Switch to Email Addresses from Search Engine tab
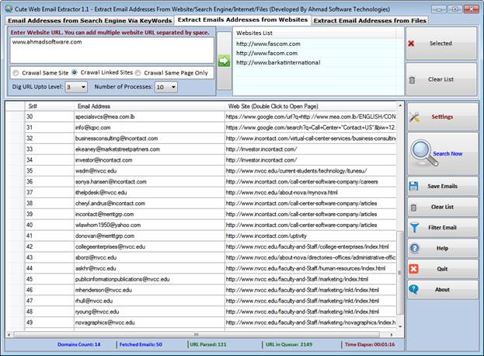The height and width of the screenshot is (356, 484). click(x=89, y=19)
